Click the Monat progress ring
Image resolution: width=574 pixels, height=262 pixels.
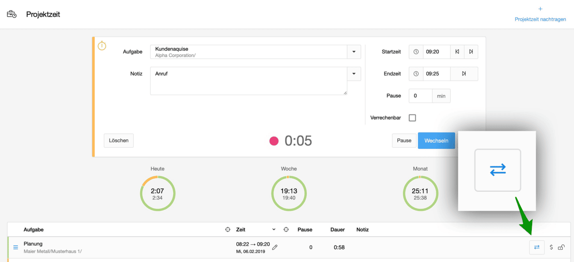[x=420, y=193]
